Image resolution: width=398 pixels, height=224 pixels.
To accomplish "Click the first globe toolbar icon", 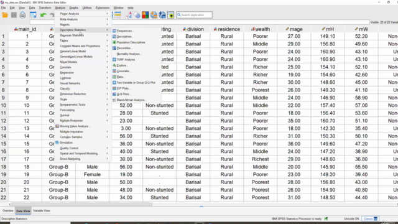I will [154, 15].
